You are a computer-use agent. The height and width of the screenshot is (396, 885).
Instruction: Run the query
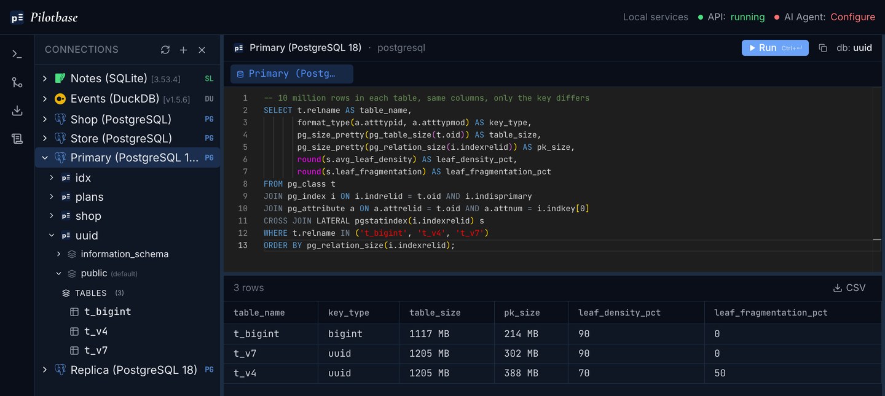pyautogui.click(x=775, y=48)
